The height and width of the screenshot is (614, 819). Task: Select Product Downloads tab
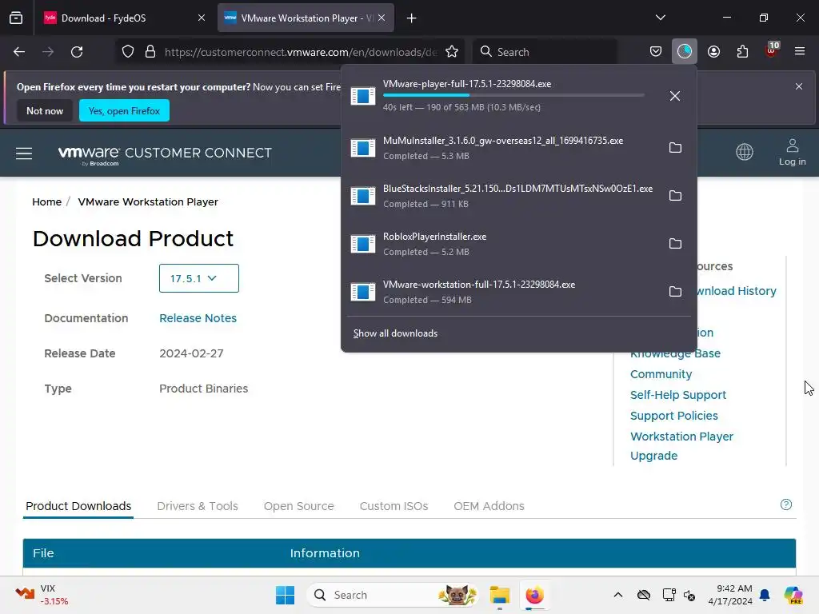click(x=78, y=506)
